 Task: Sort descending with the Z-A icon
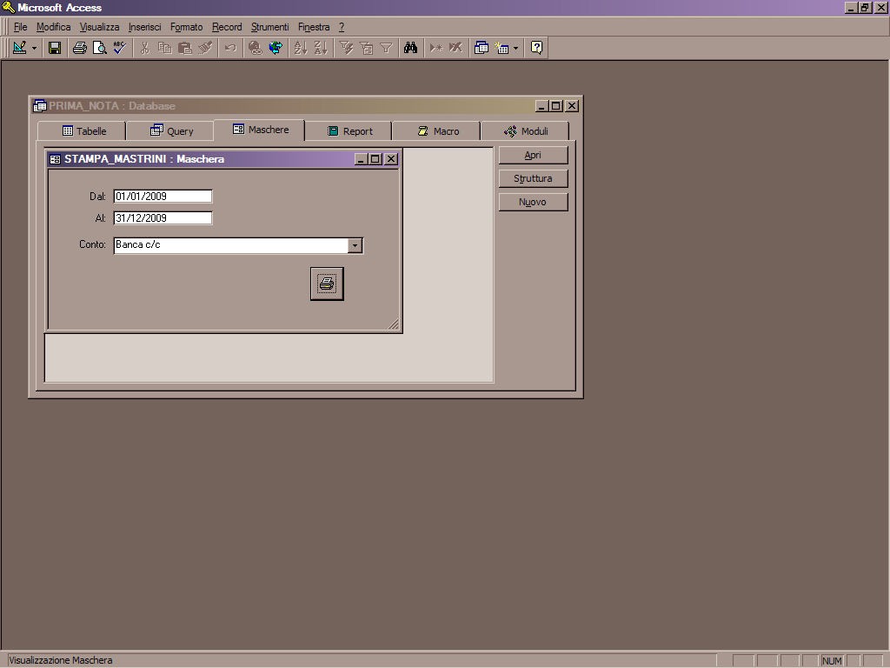click(321, 48)
